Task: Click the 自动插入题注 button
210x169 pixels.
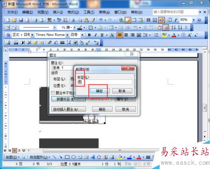Action: (x=68, y=109)
